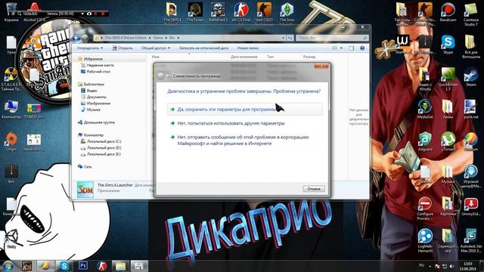Viewport: 484px width, 272px height.
Task: Open the Изображения library
Action: tap(95, 104)
